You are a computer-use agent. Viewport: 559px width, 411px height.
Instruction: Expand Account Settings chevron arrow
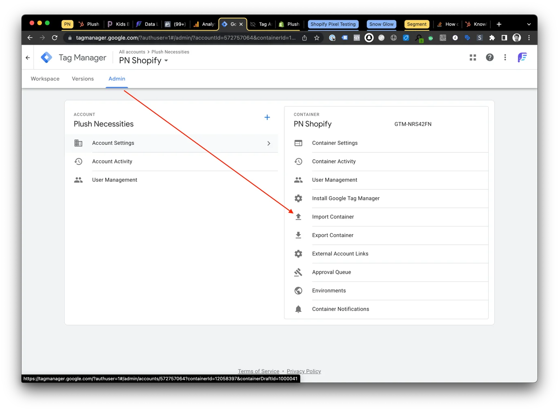point(269,144)
